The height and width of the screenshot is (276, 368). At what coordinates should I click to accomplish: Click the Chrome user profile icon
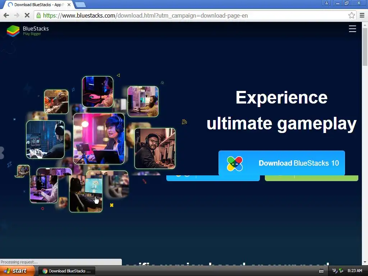point(326,3)
